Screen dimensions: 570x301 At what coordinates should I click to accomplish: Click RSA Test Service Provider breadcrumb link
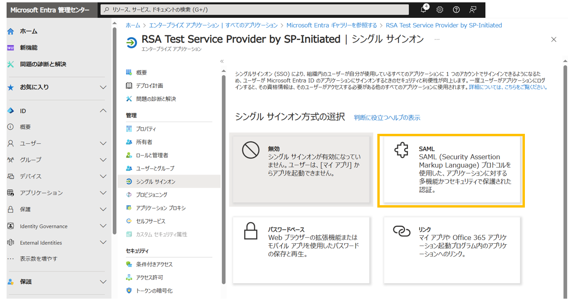(444, 25)
